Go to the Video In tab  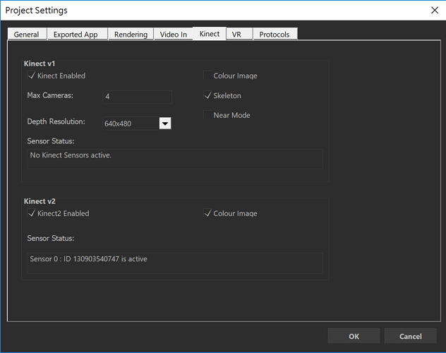[x=173, y=34]
